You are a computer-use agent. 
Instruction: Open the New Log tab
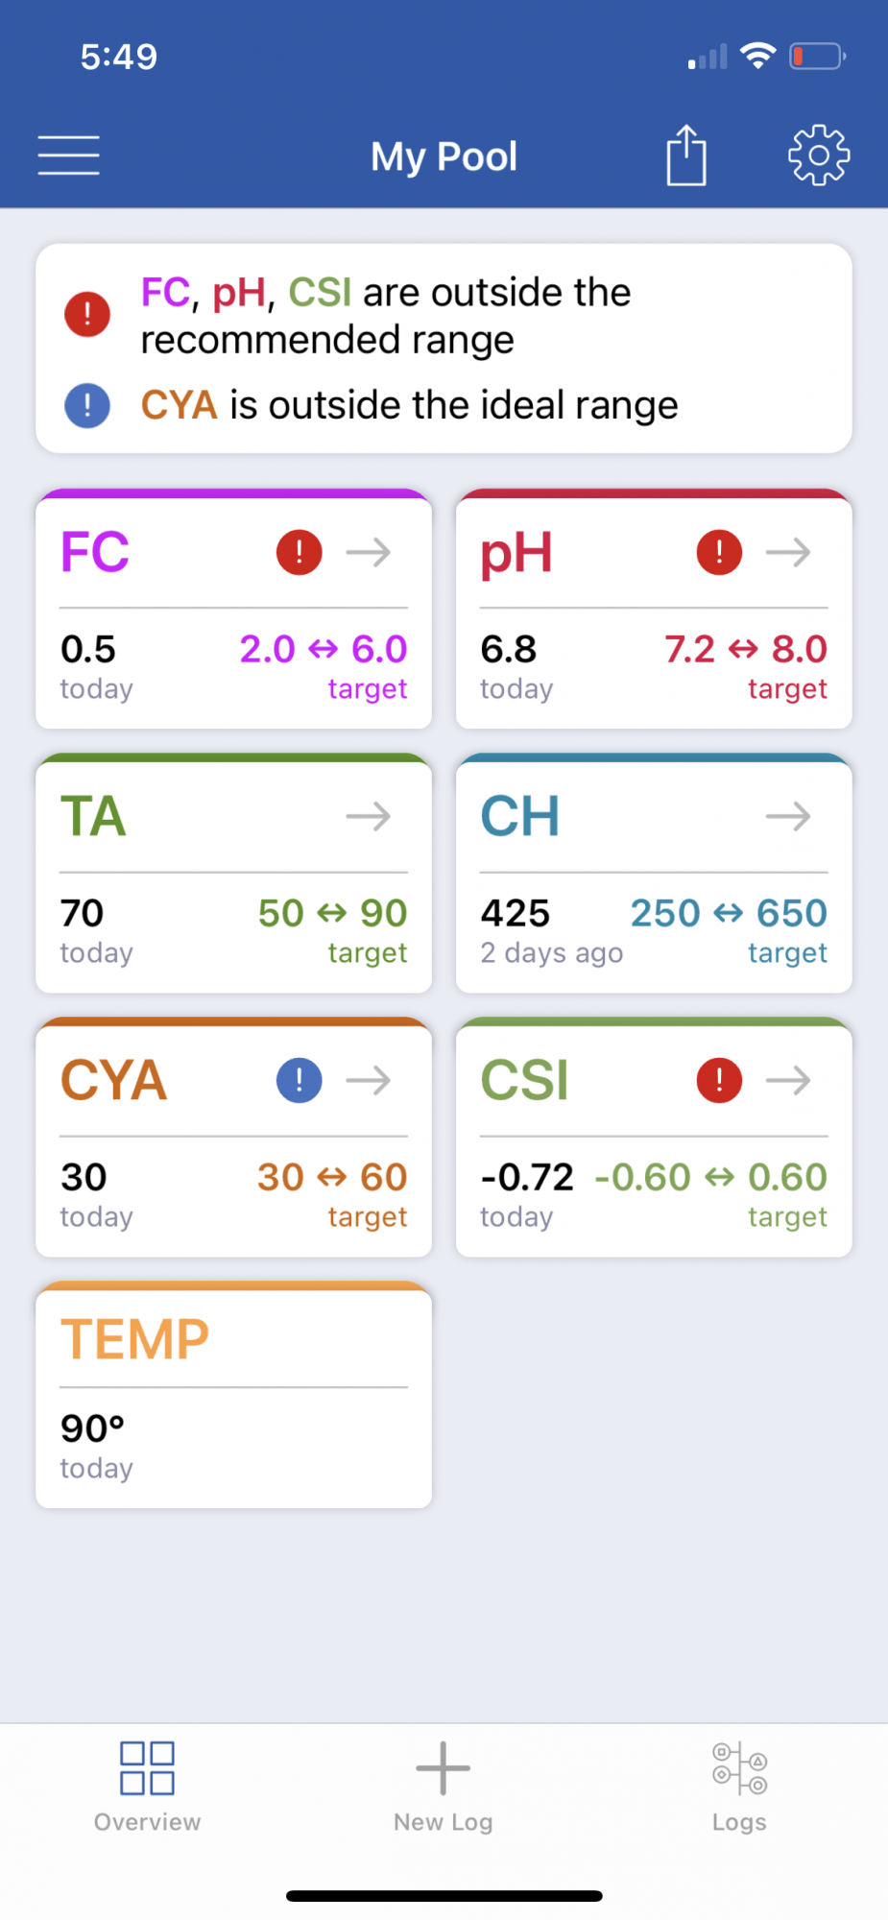coord(443,1787)
